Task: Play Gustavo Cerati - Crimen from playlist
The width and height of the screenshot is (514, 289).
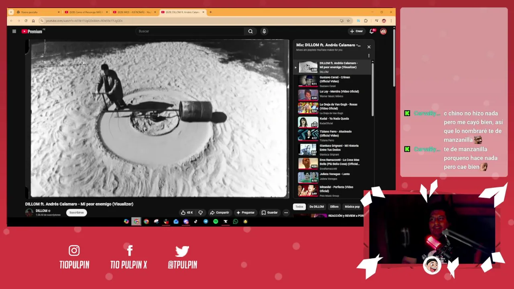Action: [x=333, y=81]
